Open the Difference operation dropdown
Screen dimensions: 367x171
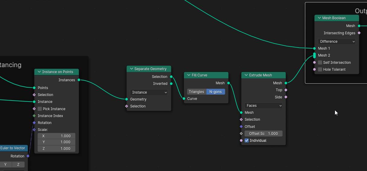(336, 42)
